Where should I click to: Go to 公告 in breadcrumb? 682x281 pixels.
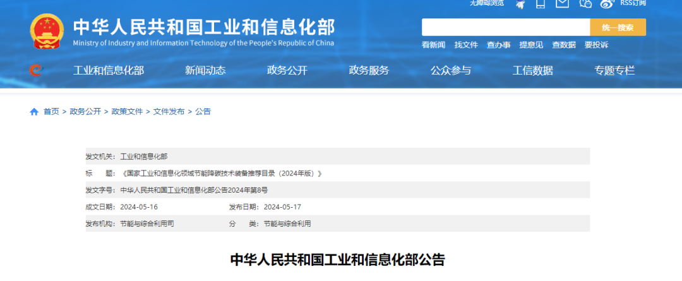[x=203, y=112]
